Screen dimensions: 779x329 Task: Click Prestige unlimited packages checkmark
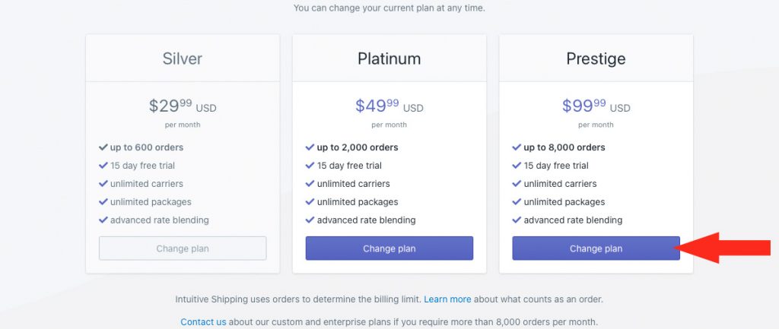point(517,202)
